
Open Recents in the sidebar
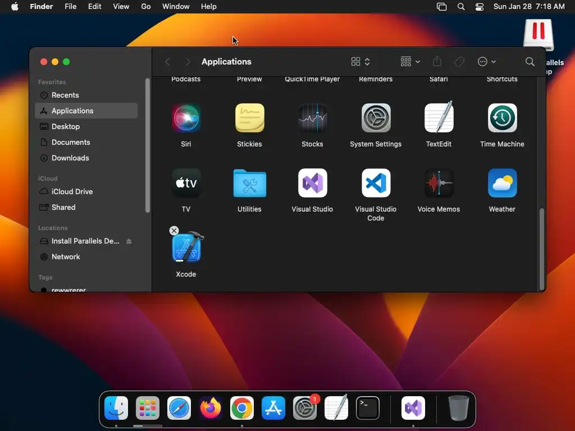86,95
